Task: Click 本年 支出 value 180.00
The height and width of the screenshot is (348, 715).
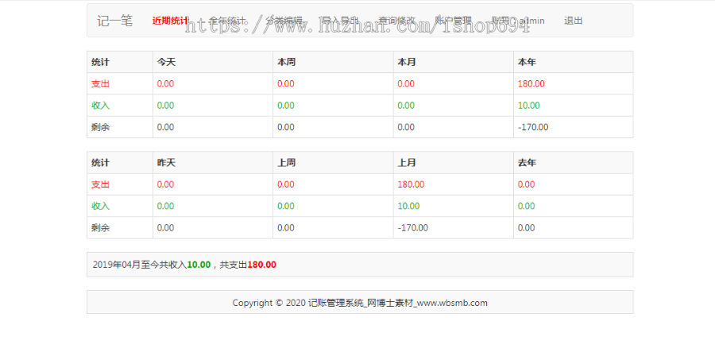Action: pos(531,84)
